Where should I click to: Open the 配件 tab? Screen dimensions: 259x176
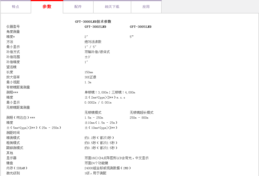click(x=78, y=7)
